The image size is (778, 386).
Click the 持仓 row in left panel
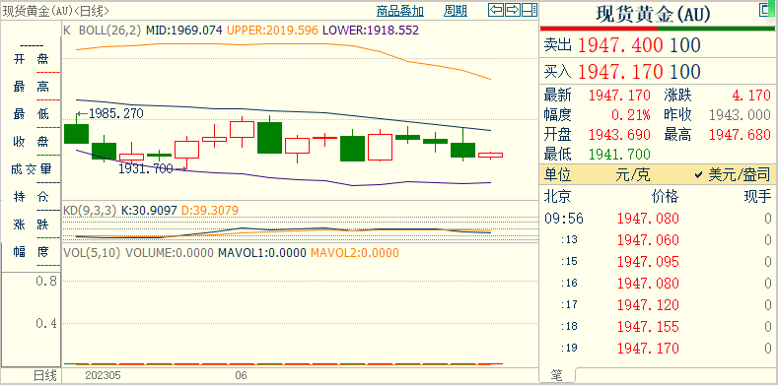tap(31, 197)
